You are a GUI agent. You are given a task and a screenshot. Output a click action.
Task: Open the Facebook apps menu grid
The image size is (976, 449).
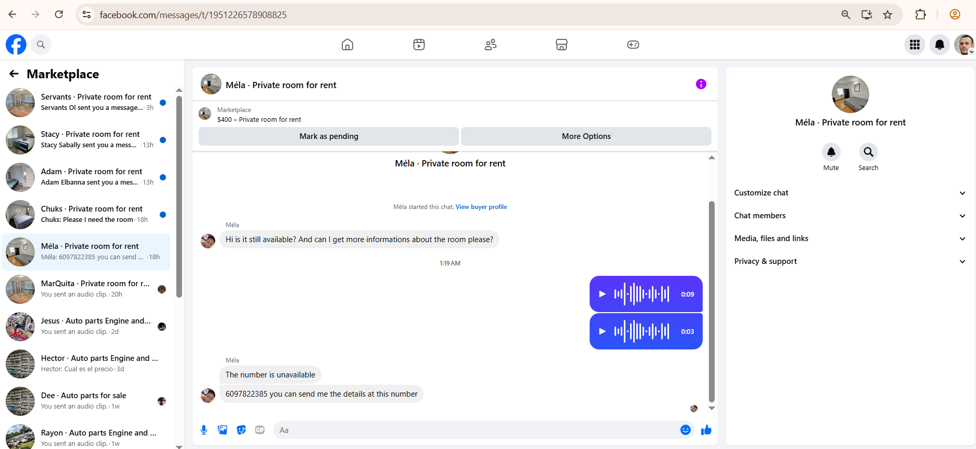click(915, 45)
